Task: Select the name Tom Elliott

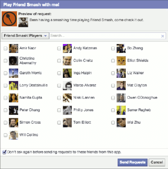Action: [82, 122]
